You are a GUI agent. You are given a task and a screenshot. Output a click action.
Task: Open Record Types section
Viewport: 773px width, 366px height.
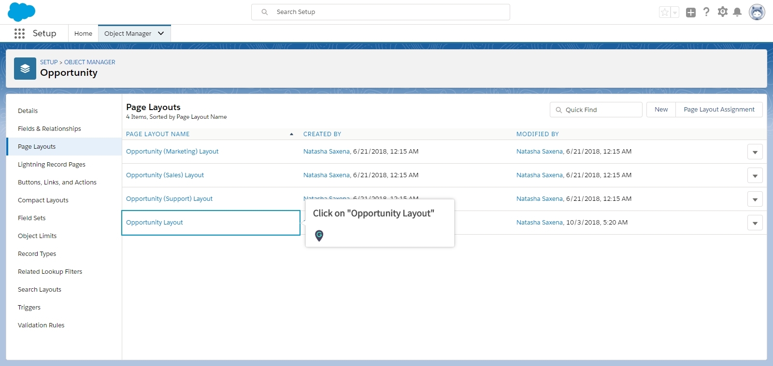37,254
